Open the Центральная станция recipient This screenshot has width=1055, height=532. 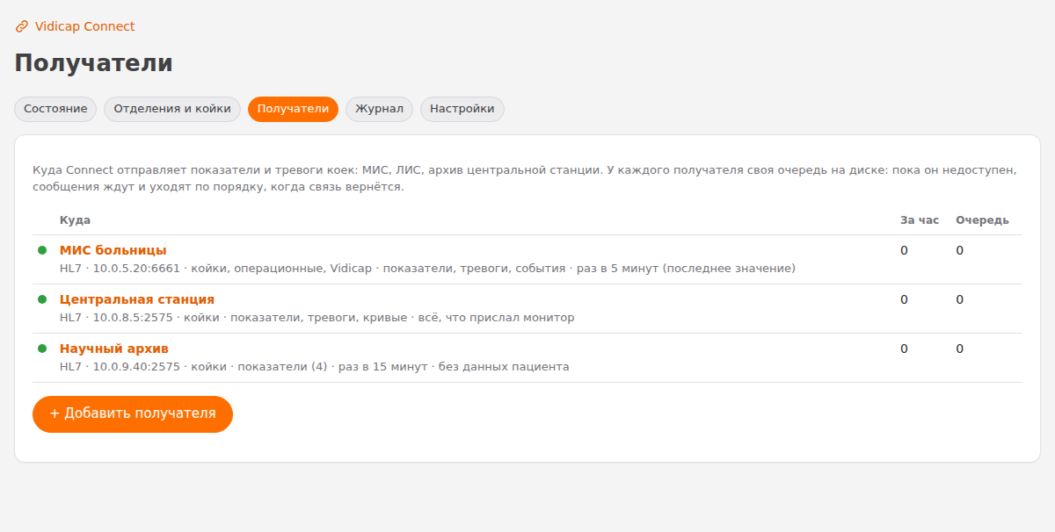click(x=137, y=299)
